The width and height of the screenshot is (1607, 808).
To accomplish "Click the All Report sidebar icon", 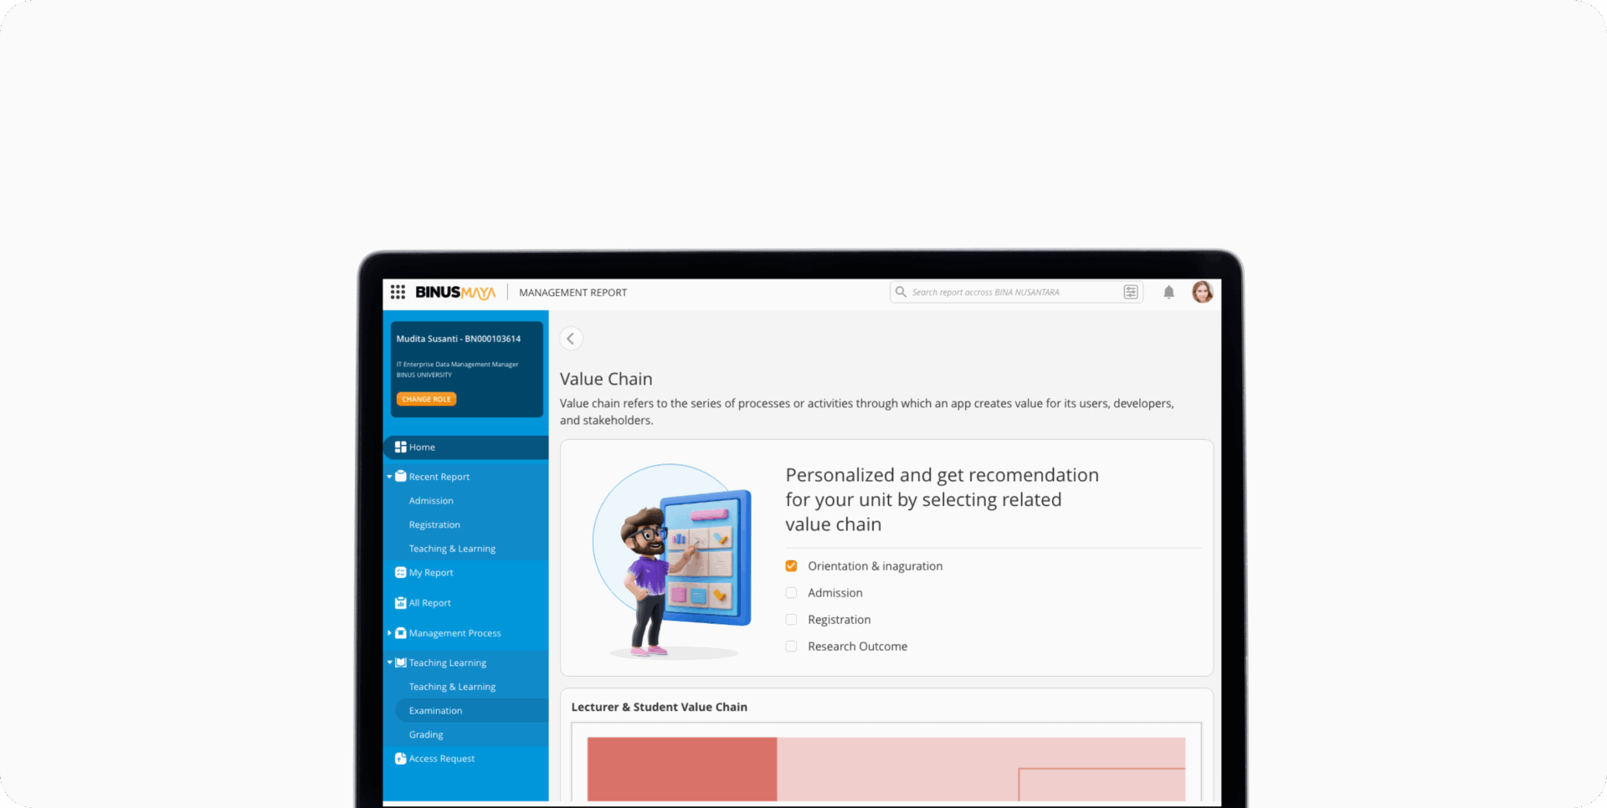I will click(401, 603).
